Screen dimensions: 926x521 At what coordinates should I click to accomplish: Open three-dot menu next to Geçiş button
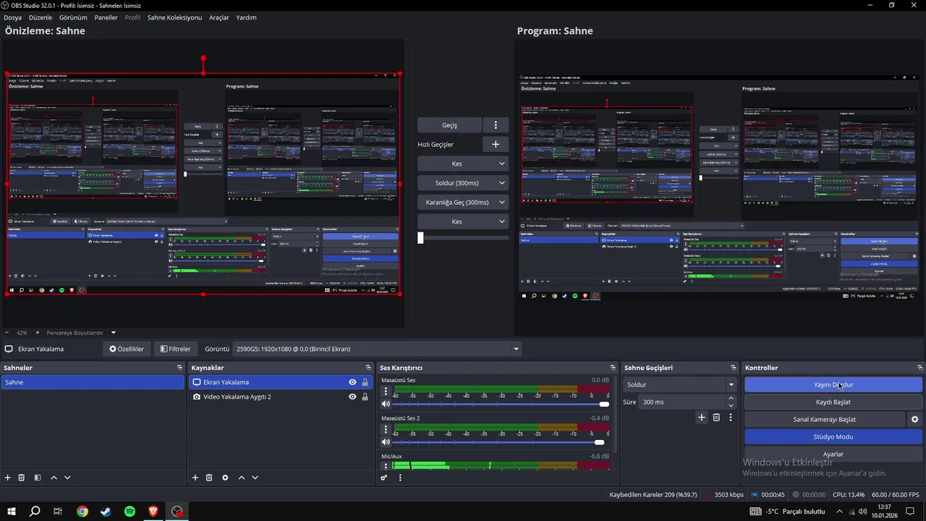point(496,125)
